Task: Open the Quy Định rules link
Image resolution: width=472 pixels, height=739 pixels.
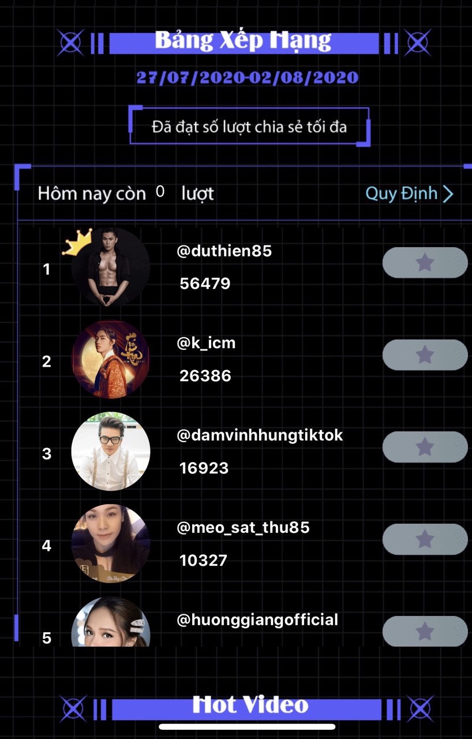Action: coord(402,193)
